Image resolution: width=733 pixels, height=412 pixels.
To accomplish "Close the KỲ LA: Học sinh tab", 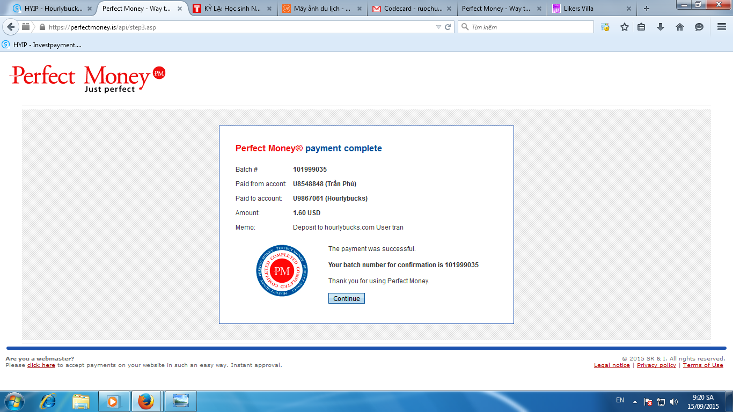I will click(268, 9).
